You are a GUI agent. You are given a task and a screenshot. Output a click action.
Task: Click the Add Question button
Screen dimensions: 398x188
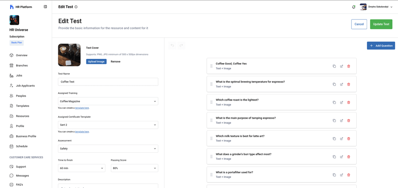point(381,46)
